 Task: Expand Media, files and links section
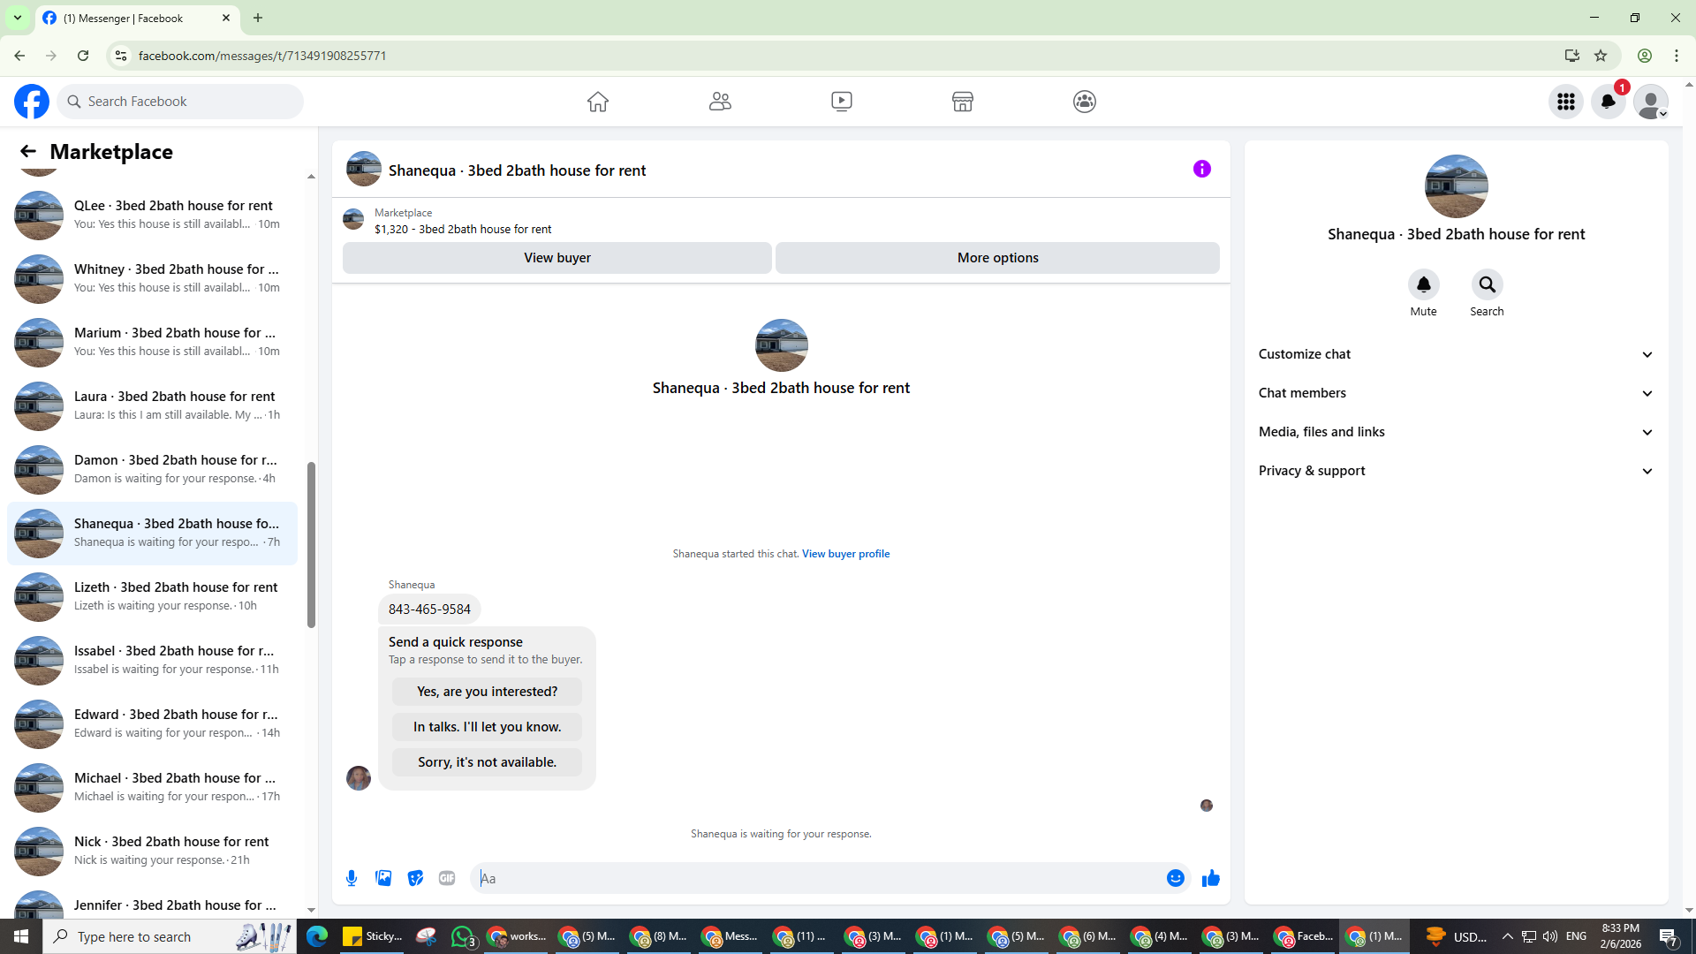click(1456, 432)
